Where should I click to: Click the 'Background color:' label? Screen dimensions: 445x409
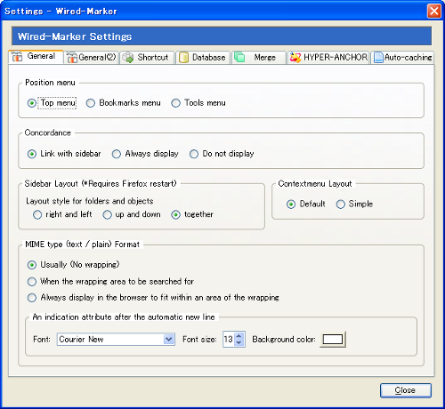click(284, 340)
